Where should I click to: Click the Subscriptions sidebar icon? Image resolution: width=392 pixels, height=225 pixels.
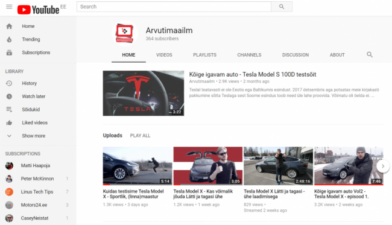click(9, 52)
